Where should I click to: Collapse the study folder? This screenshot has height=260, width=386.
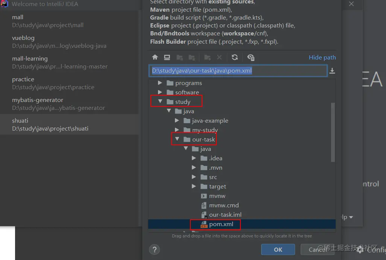(160, 102)
